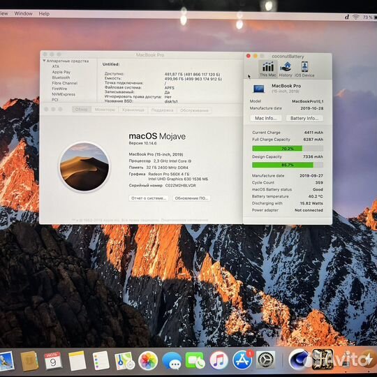Open System Preferences gear icon
Viewport: 377px width, 377px height.
point(266,360)
